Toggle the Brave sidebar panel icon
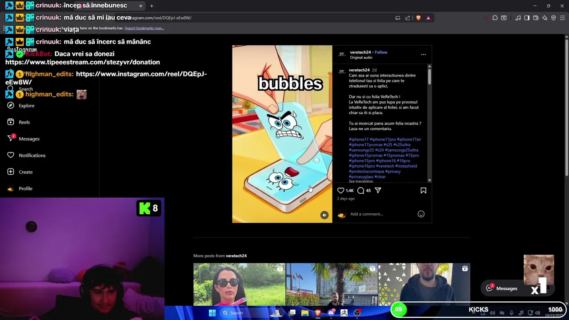 click(x=527, y=18)
